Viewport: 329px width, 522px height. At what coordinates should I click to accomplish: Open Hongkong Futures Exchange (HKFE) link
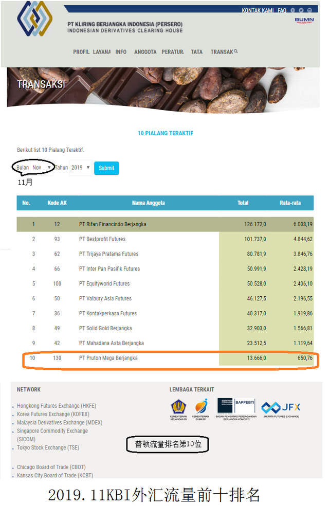click(57, 406)
